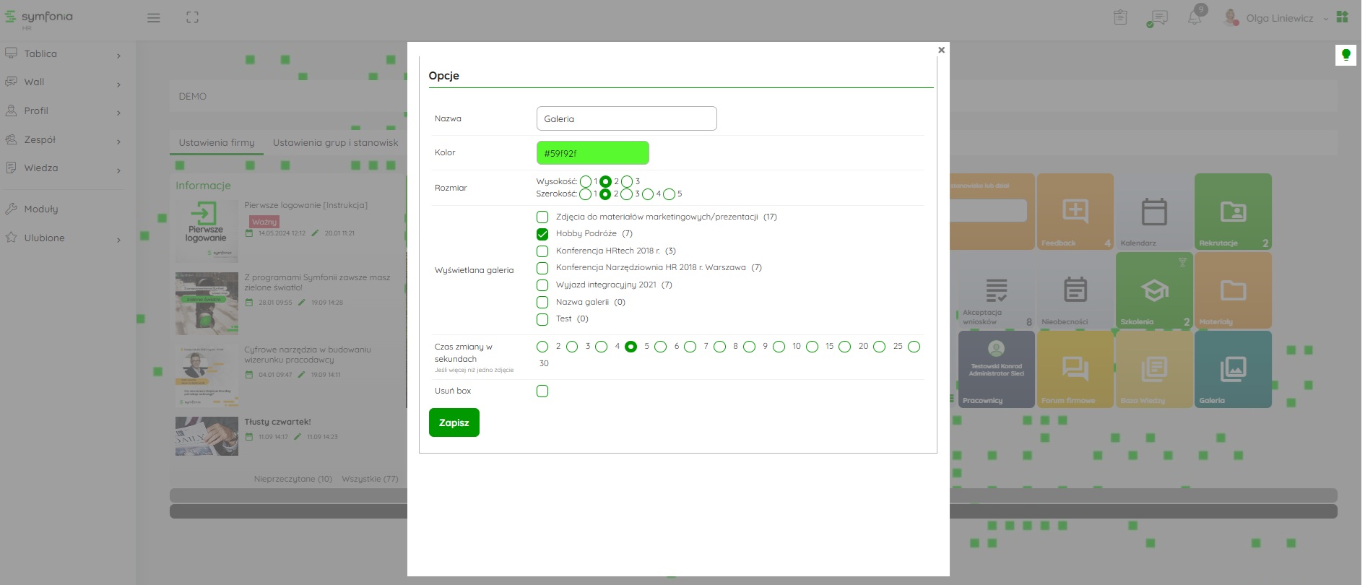Open the Kalendarz tile
Viewport: 1365px width, 585px height.
tap(1153, 212)
